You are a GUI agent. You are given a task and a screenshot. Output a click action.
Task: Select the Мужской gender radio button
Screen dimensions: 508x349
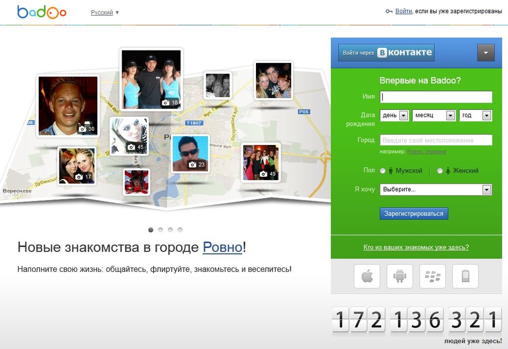(x=382, y=171)
